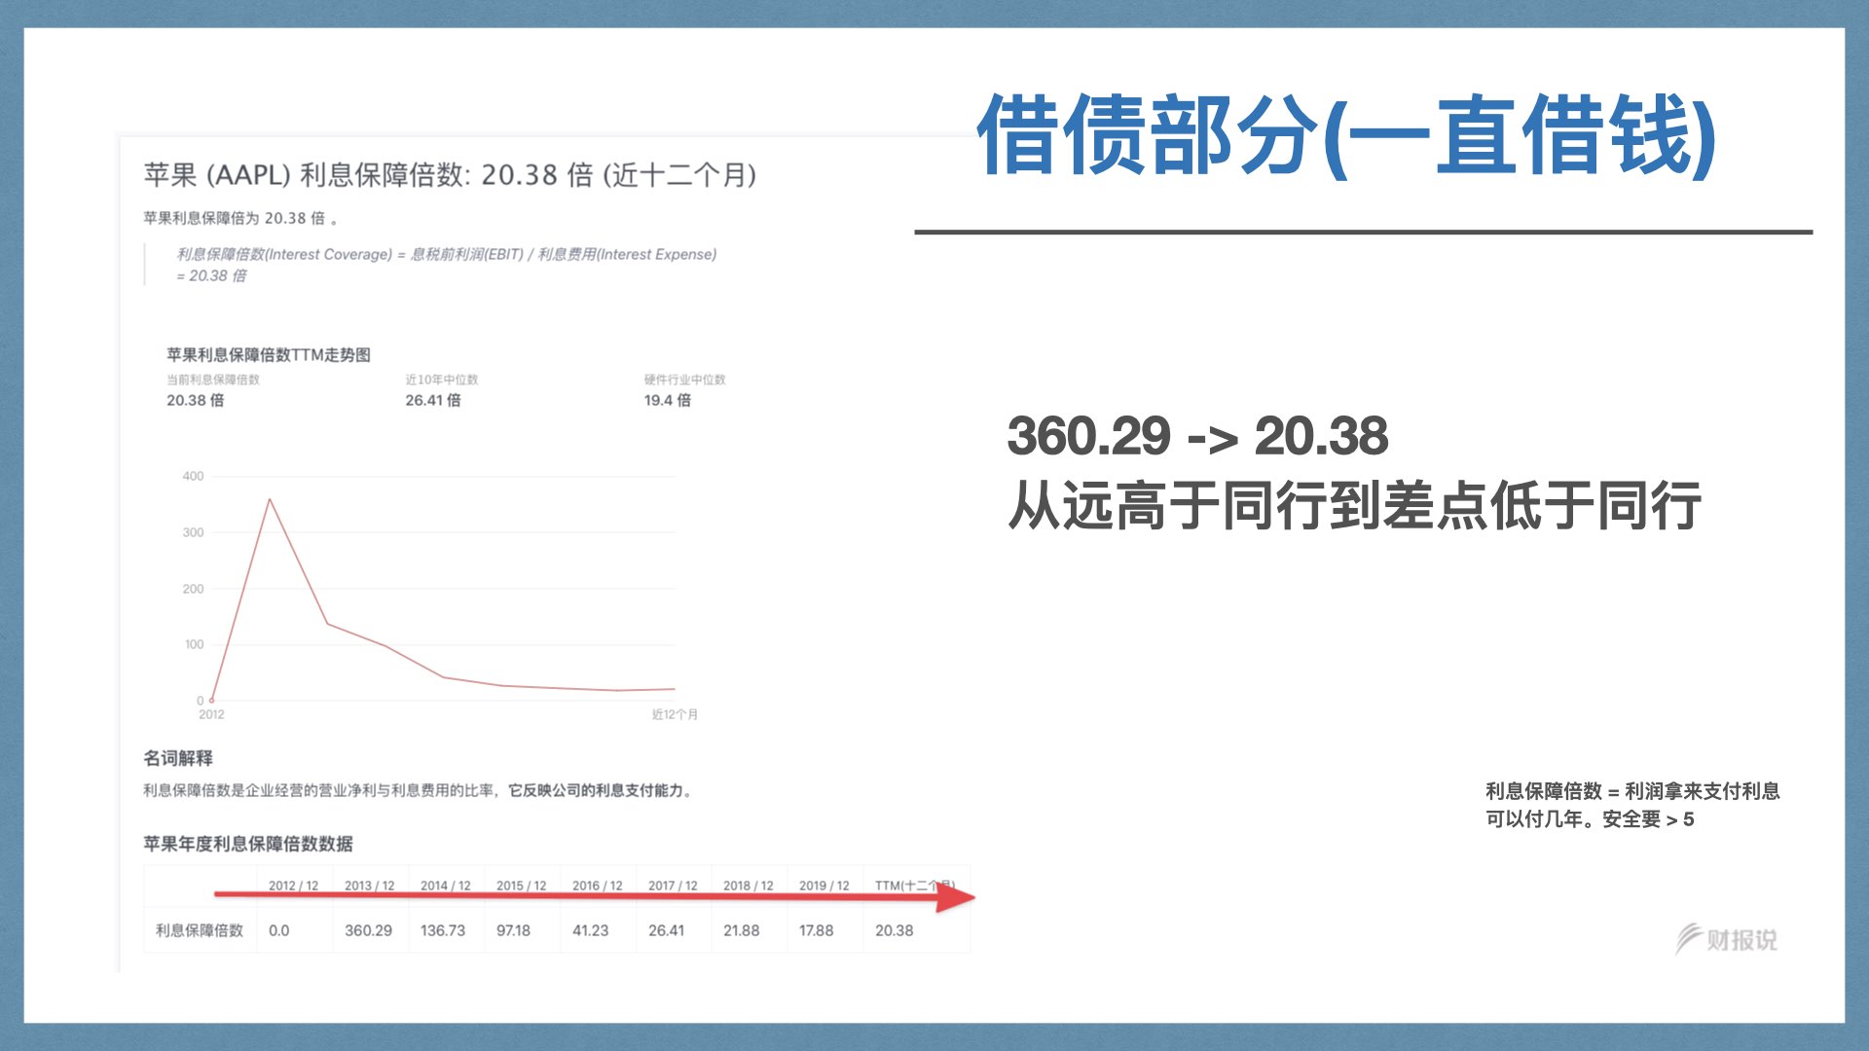Click the 2013 / 12 column header
This screenshot has height=1051, width=1869.
coord(369,886)
